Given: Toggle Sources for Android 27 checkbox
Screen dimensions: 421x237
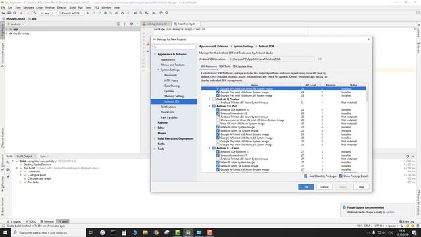Looking at the screenshot, I should (x=218, y=155).
